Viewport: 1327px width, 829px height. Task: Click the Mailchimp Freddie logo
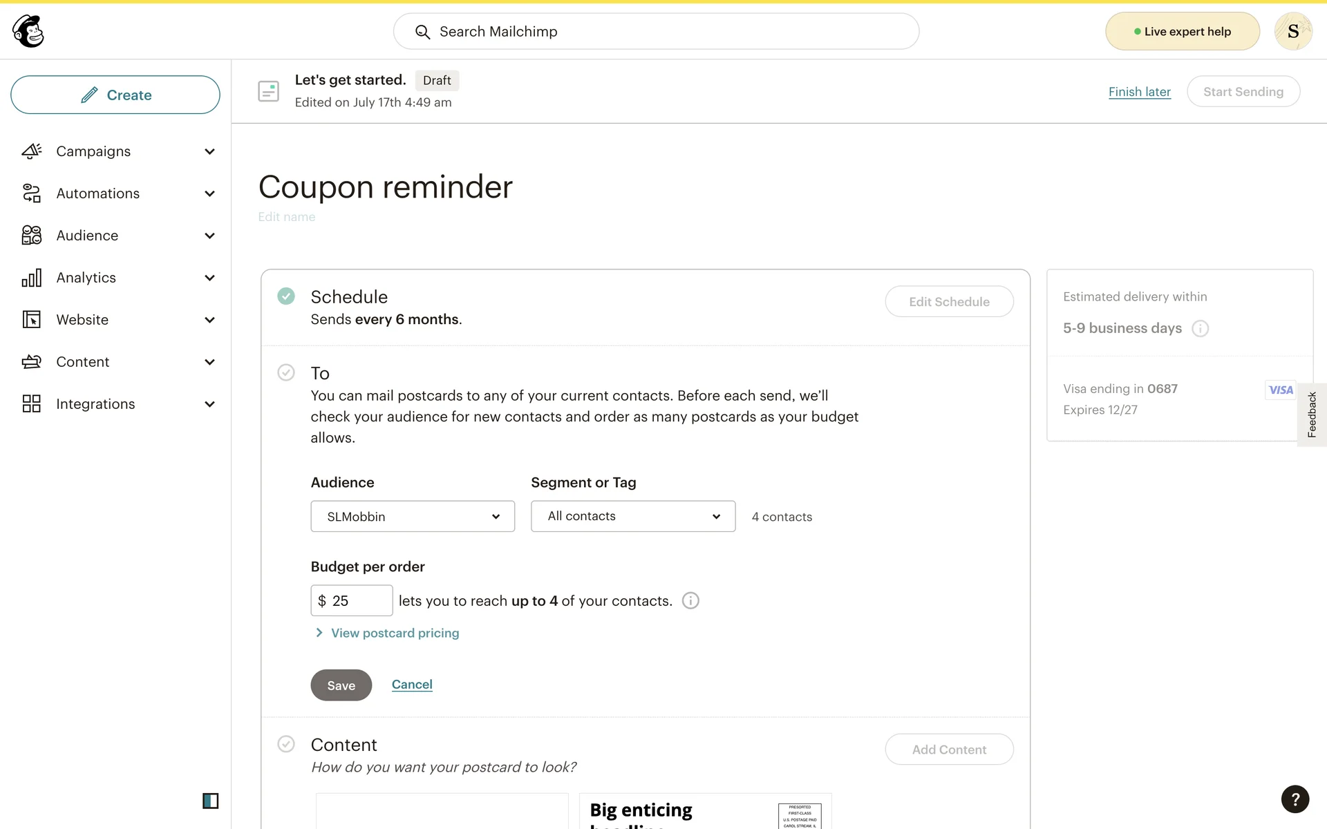(28, 31)
